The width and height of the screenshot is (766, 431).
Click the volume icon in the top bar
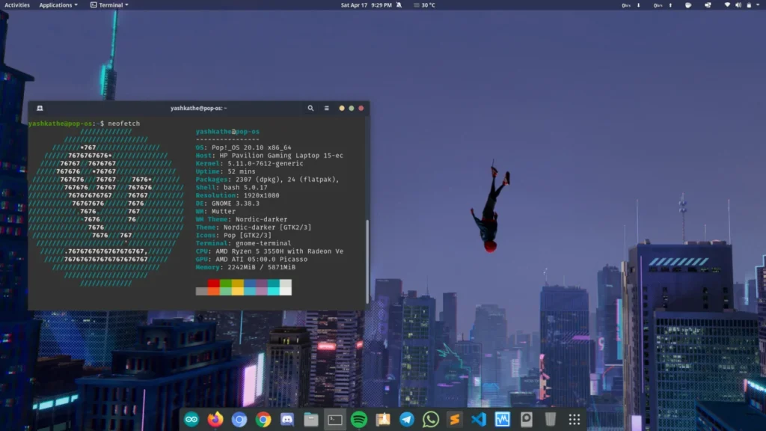[x=738, y=5]
